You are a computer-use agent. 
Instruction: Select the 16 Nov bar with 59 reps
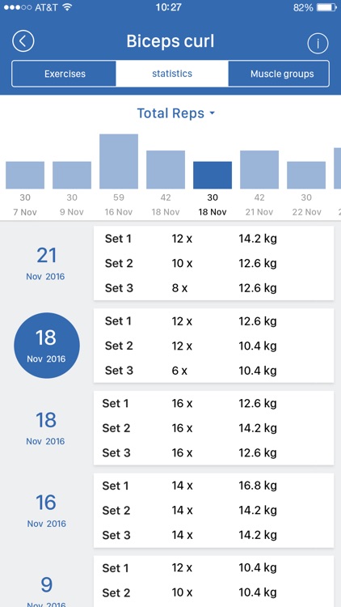119,161
